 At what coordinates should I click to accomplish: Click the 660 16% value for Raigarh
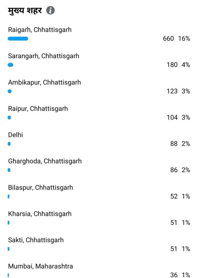(x=176, y=39)
